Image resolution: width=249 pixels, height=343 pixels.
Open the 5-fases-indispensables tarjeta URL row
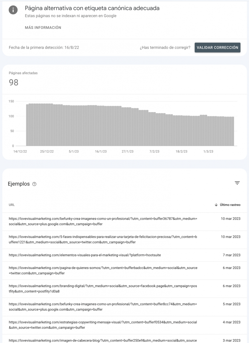pos(124,239)
